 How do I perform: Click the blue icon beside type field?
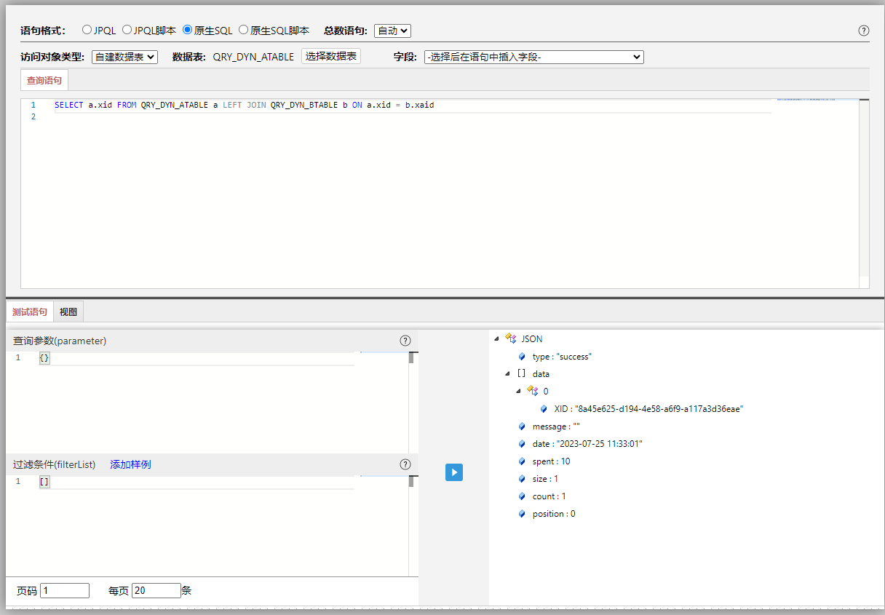click(x=522, y=357)
